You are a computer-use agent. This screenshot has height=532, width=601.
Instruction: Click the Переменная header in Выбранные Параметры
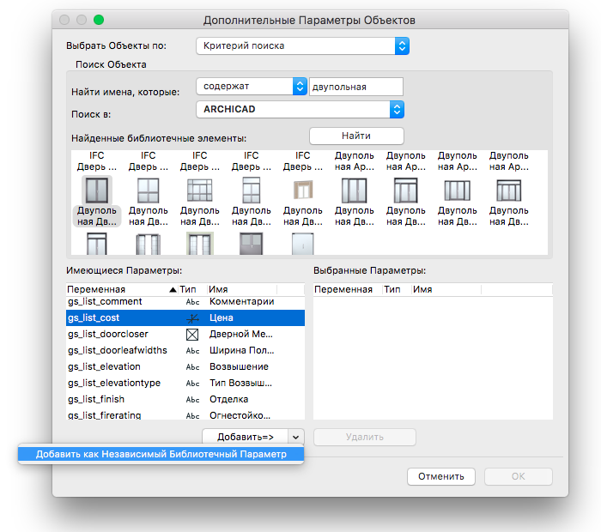click(348, 289)
